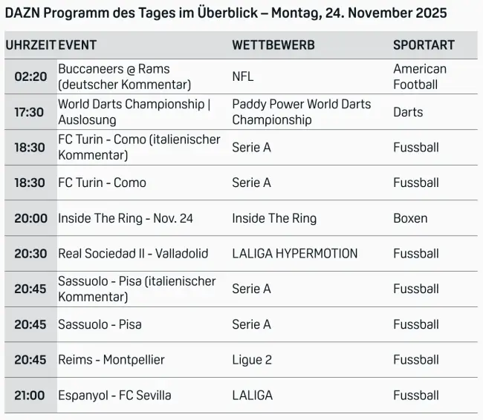Click Sassuolo - Pisa italienischer Kommentar entry
The width and height of the screenshot is (483, 420).
coord(137,289)
